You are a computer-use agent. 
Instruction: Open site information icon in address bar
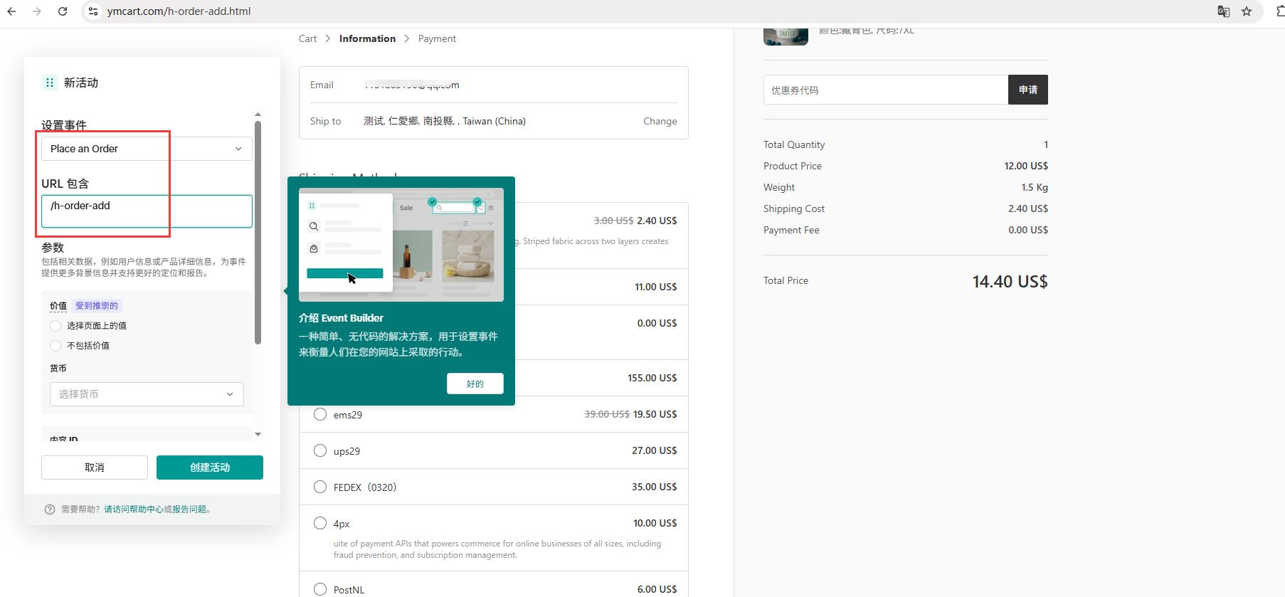[x=93, y=11]
